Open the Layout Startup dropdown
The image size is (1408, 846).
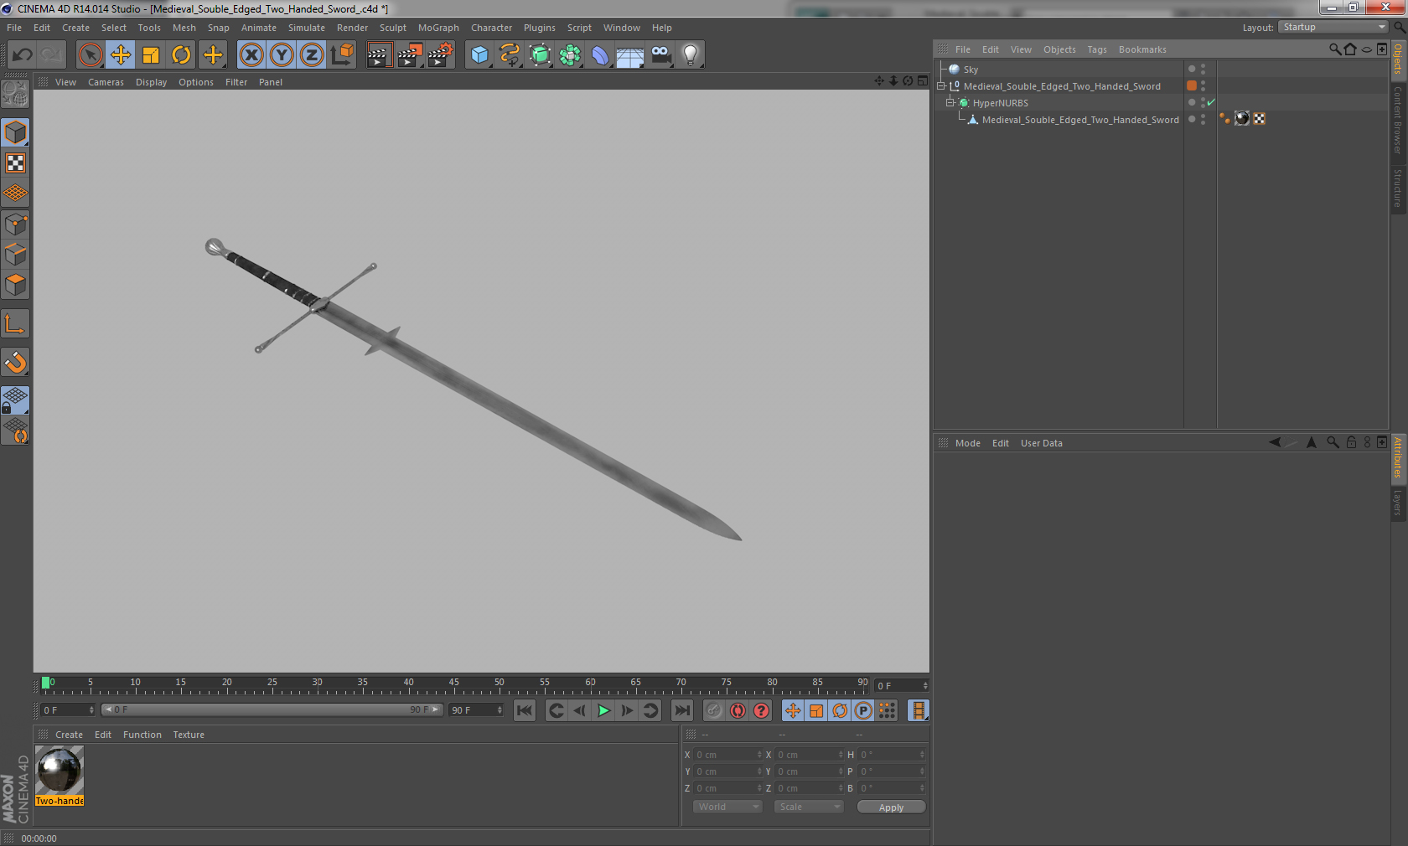click(x=1333, y=27)
